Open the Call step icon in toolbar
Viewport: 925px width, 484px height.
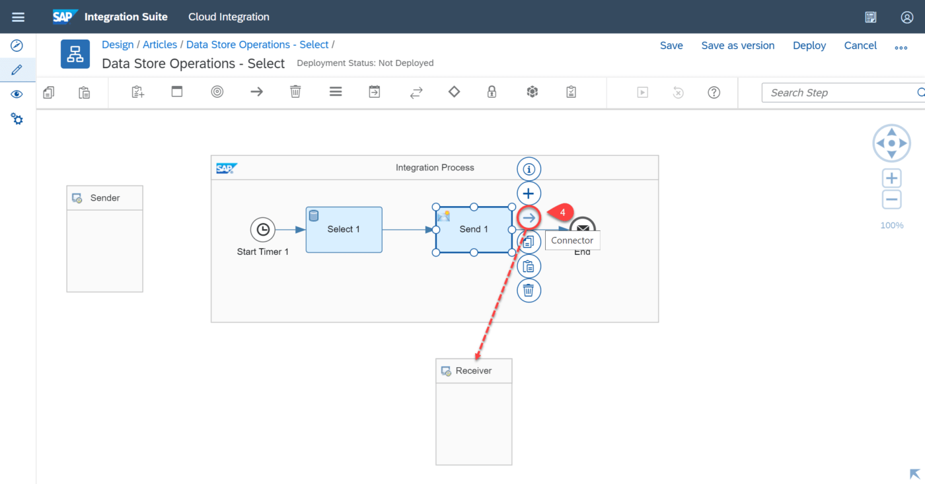(x=375, y=92)
